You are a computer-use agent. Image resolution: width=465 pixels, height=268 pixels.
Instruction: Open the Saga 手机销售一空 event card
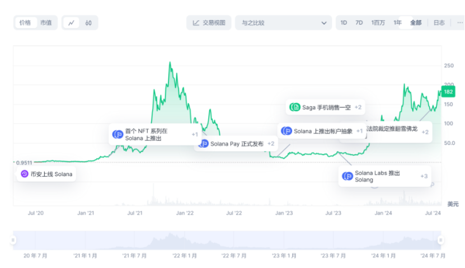pos(325,107)
